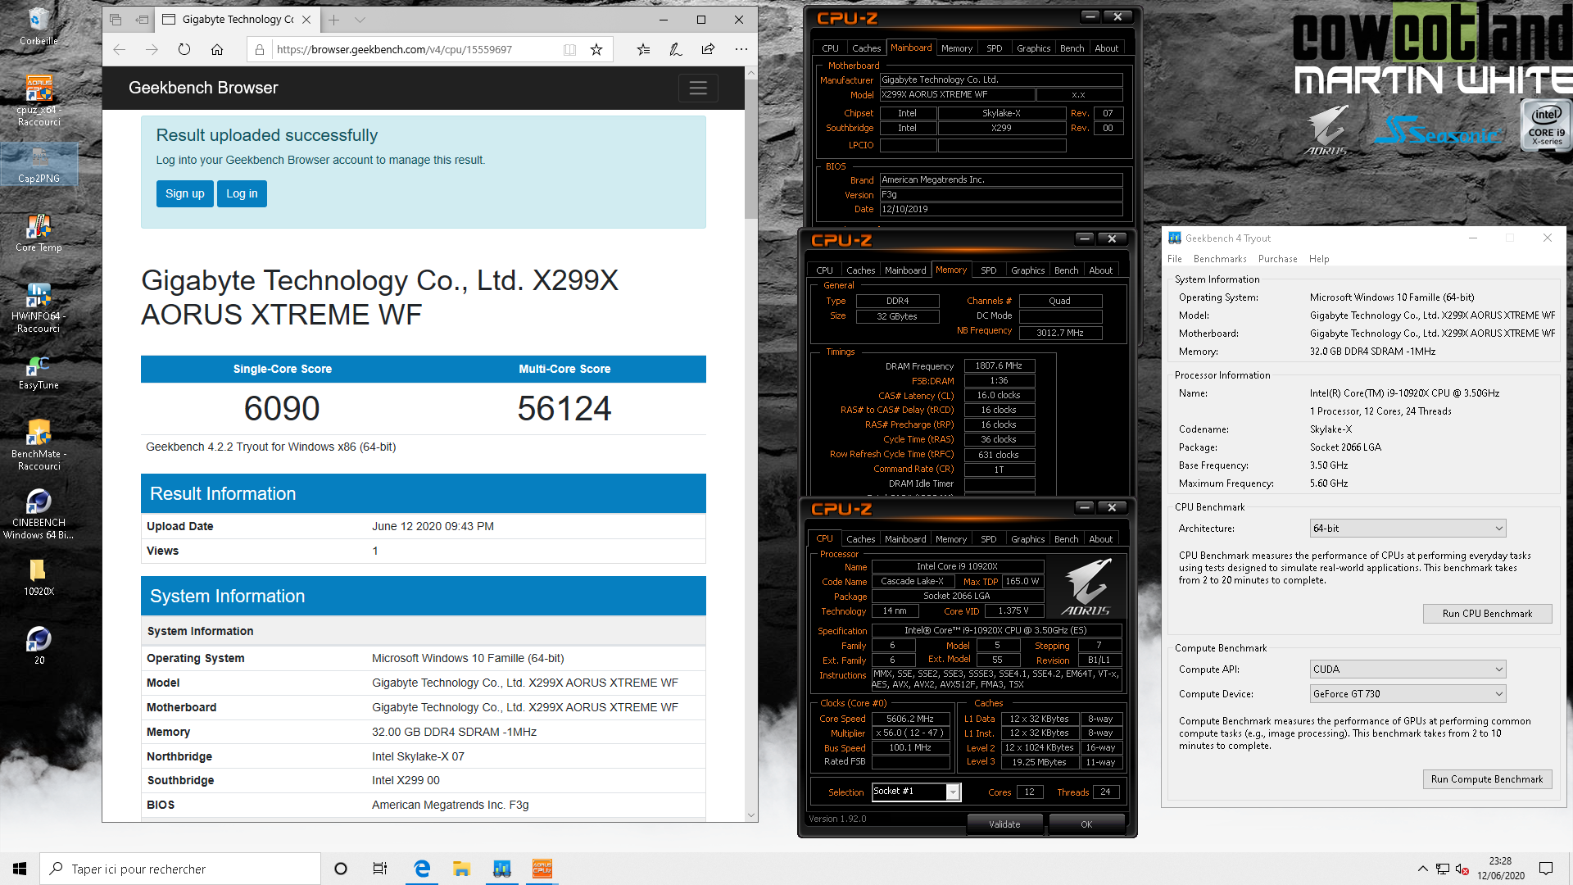Open Bench tab in bottom CPU-Z window
The width and height of the screenshot is (1573, 885).
[1066, 539]
